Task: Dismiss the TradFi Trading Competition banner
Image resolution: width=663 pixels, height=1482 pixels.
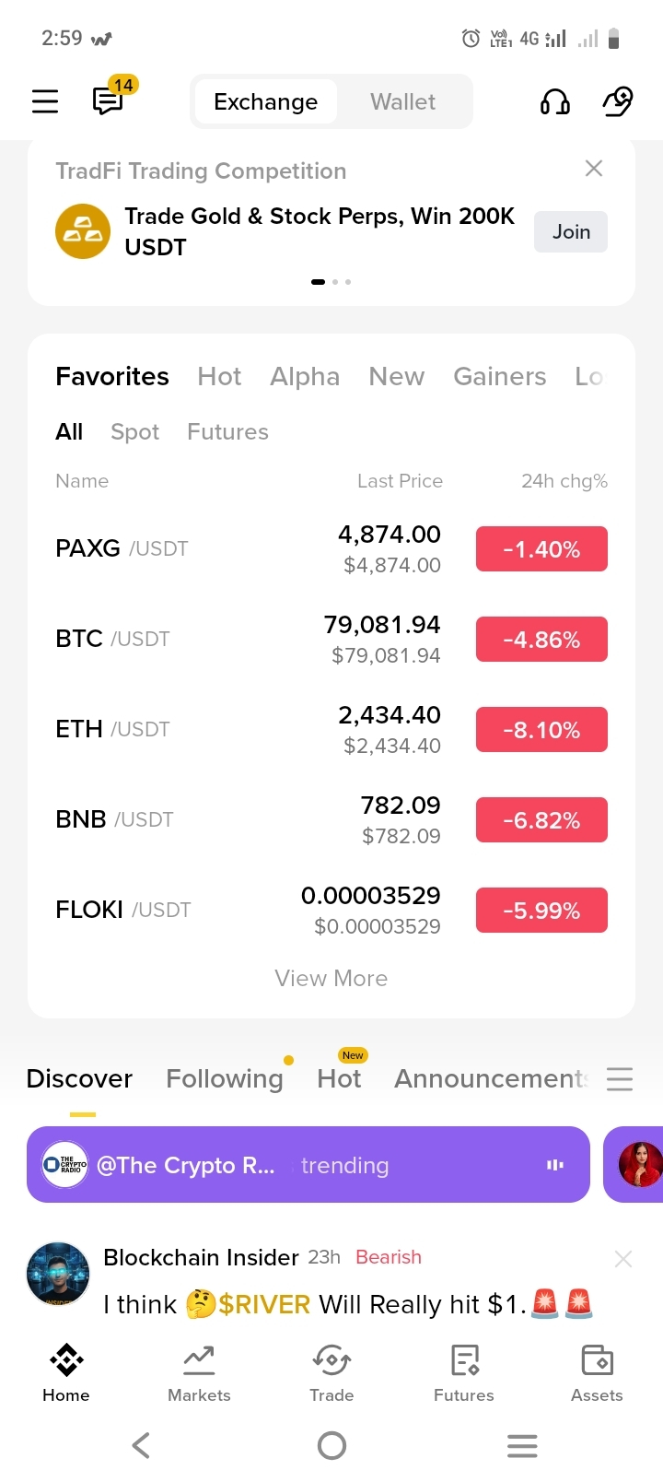Action: click(594, 168)
